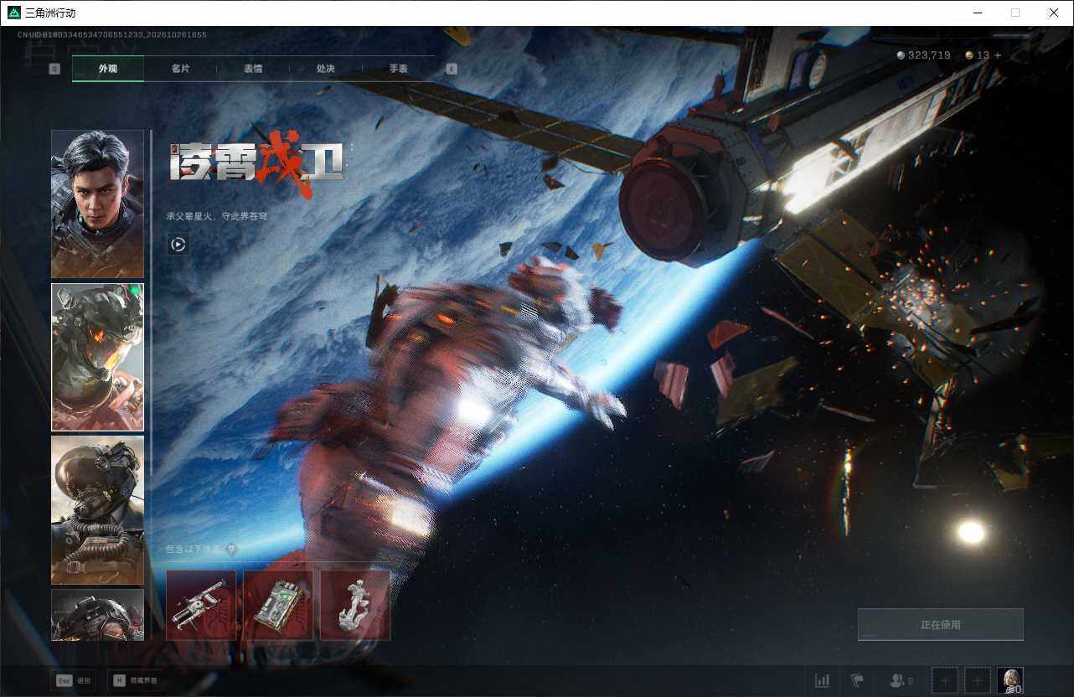Screen dimensions: 1074x697
Task: Select the pilot helmet gas mask skin thumbnail
Action: click(x=97, y=510)
